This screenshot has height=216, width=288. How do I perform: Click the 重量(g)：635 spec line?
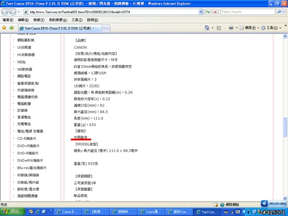pyautogui.click(x=85, y=125)
